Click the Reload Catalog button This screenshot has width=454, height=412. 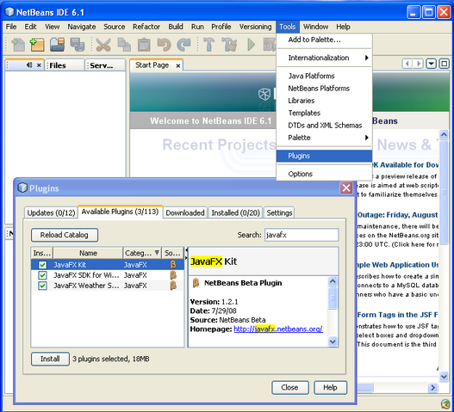click(65, 235)
